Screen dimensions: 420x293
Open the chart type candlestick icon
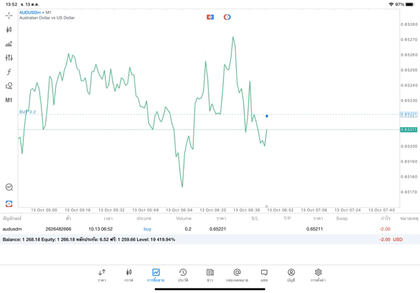coord(9,29)
